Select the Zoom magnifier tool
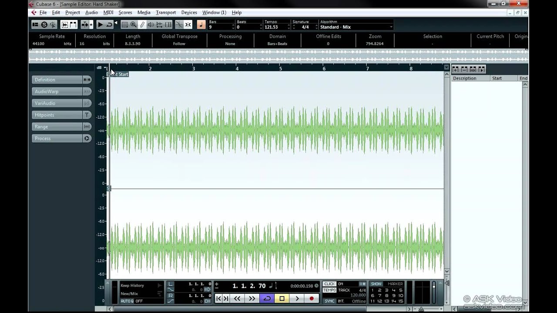 click(133, 25)
